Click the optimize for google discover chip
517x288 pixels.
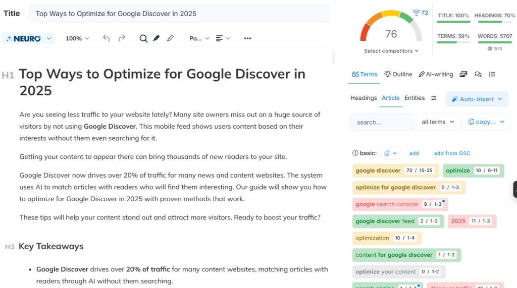point(409,187)
